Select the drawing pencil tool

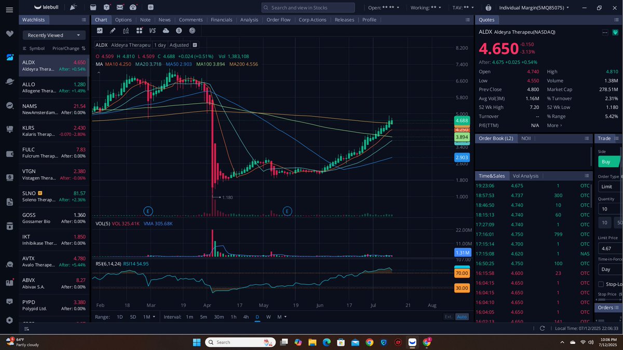(x=113, y=31)
